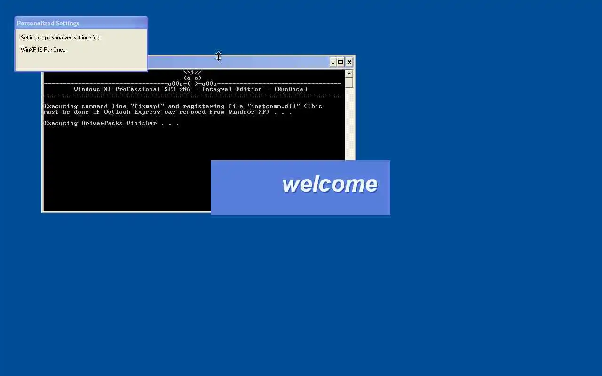
Task: Click the "WinXP-IE RunOnce" text
Action: pos(43,50)
